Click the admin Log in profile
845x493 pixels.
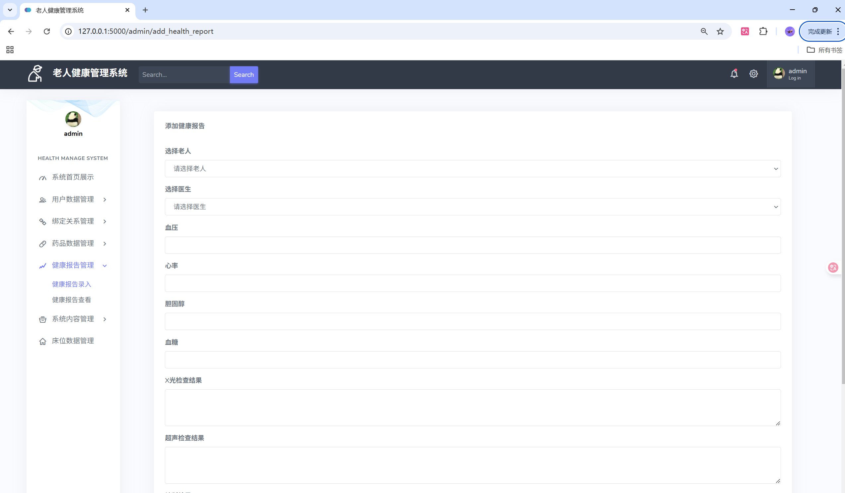[x=790, y=74]
